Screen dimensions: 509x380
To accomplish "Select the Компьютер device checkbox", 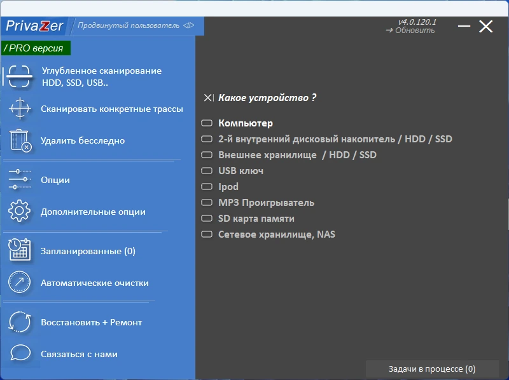I will coord(207,123).
